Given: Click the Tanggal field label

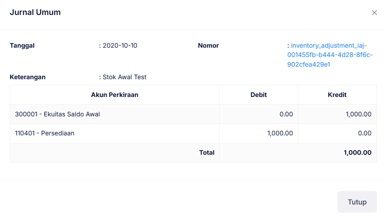Looking at the screenshot, I should click(22, 46).
